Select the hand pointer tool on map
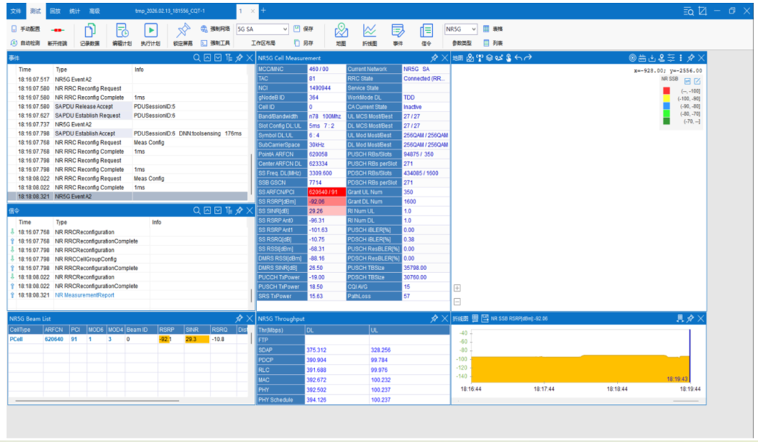The height and width of the screenshot is (442, 758). [x=509, y=58]
